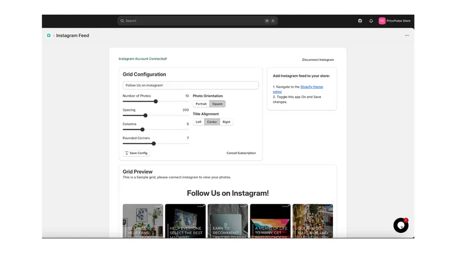Image resolution: width=450 pixels, height=253 pixels.
Task: Click the Spacing slider handle
Action: pyautogui.click(x=145, y=115)
